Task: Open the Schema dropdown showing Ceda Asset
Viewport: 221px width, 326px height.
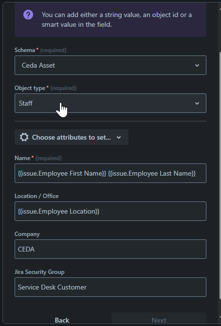Action: click(x=110, y=65)
